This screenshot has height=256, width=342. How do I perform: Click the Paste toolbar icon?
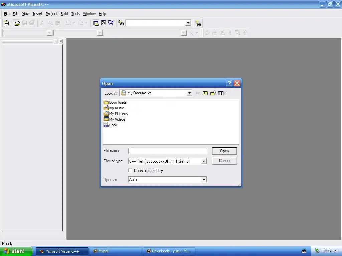coord(58,23)
